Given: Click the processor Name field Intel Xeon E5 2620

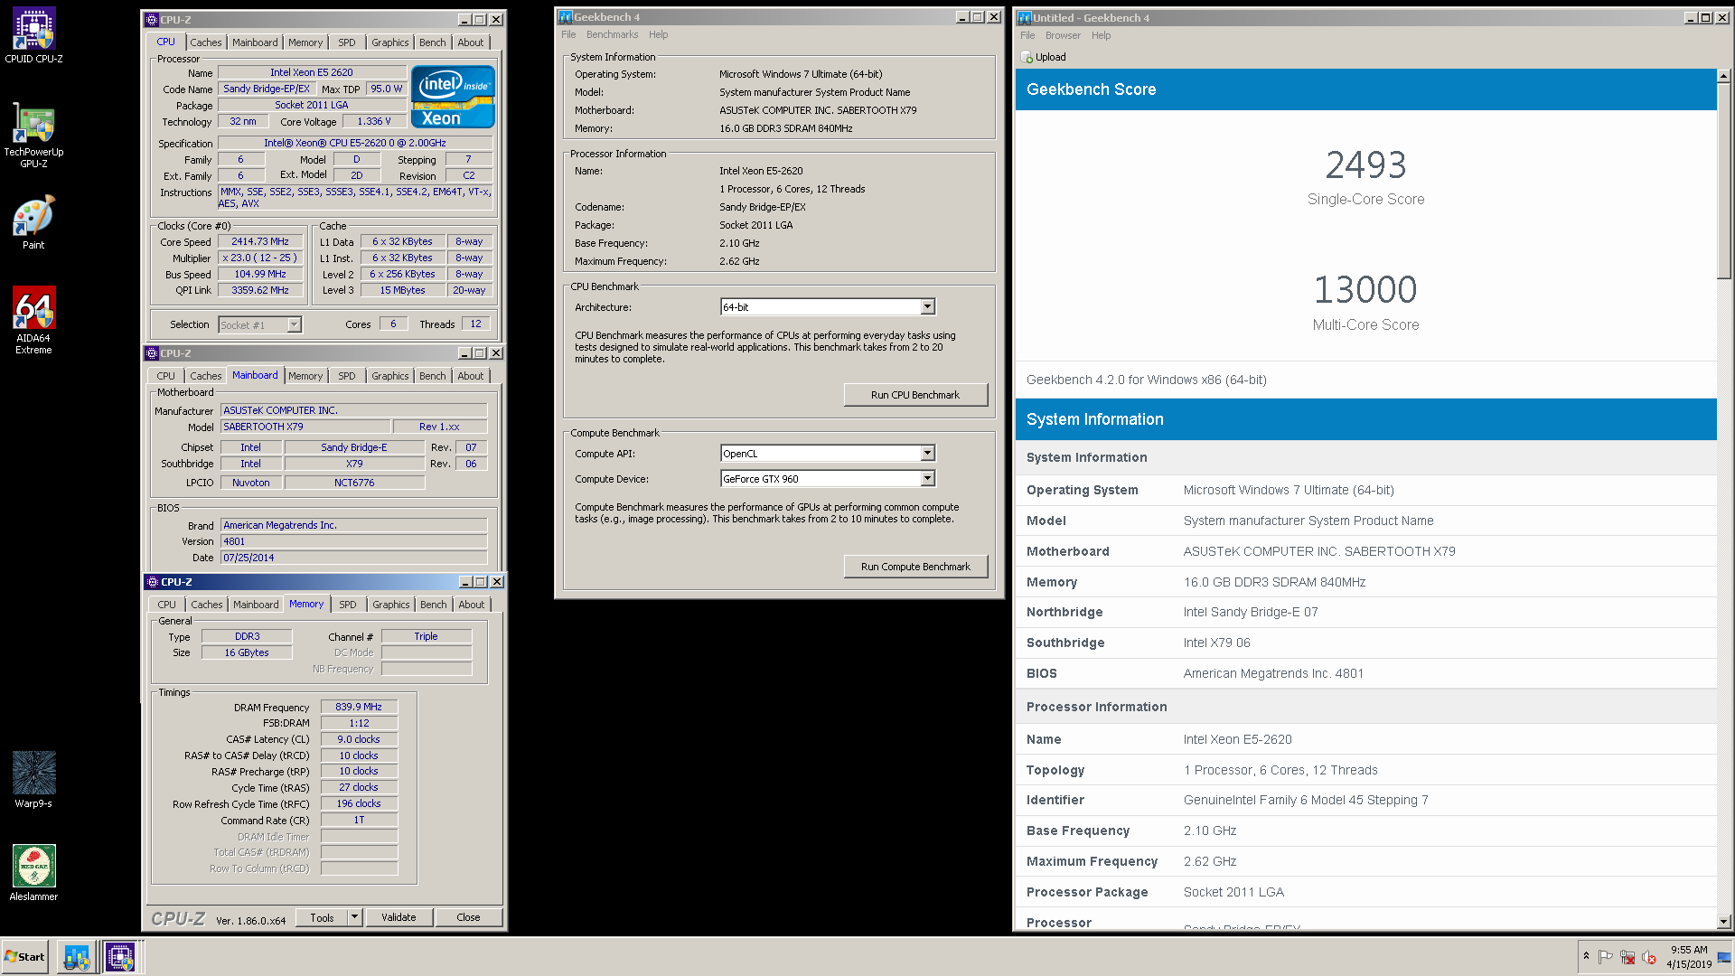Looking at the screenshot, I should point(311,72).
